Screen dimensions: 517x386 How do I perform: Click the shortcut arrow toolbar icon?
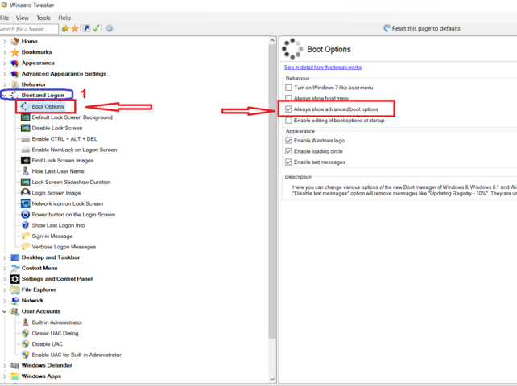click(86, 29)
